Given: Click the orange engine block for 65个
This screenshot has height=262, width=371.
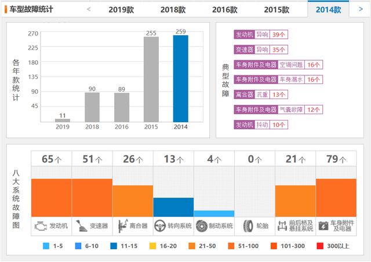Looking at the screenshot, I should [x=52, y=198].
